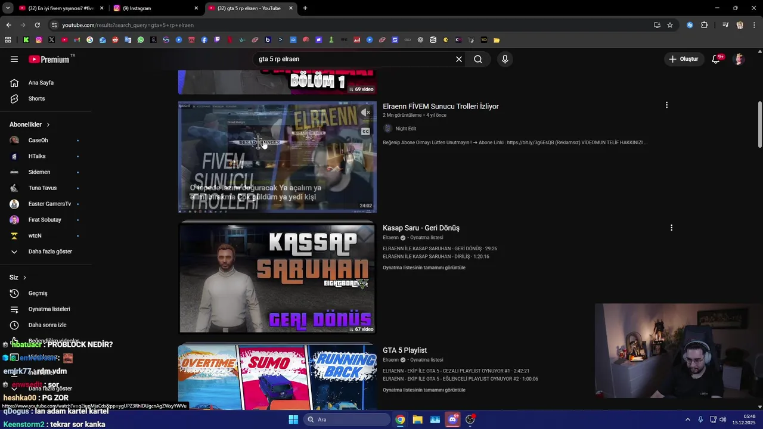Open options menu for Kasap Saru playlist

point(671,228)
